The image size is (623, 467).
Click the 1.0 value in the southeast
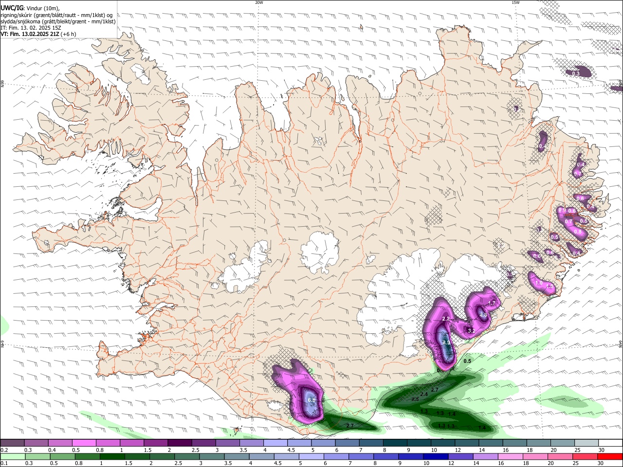click(538, 283)
